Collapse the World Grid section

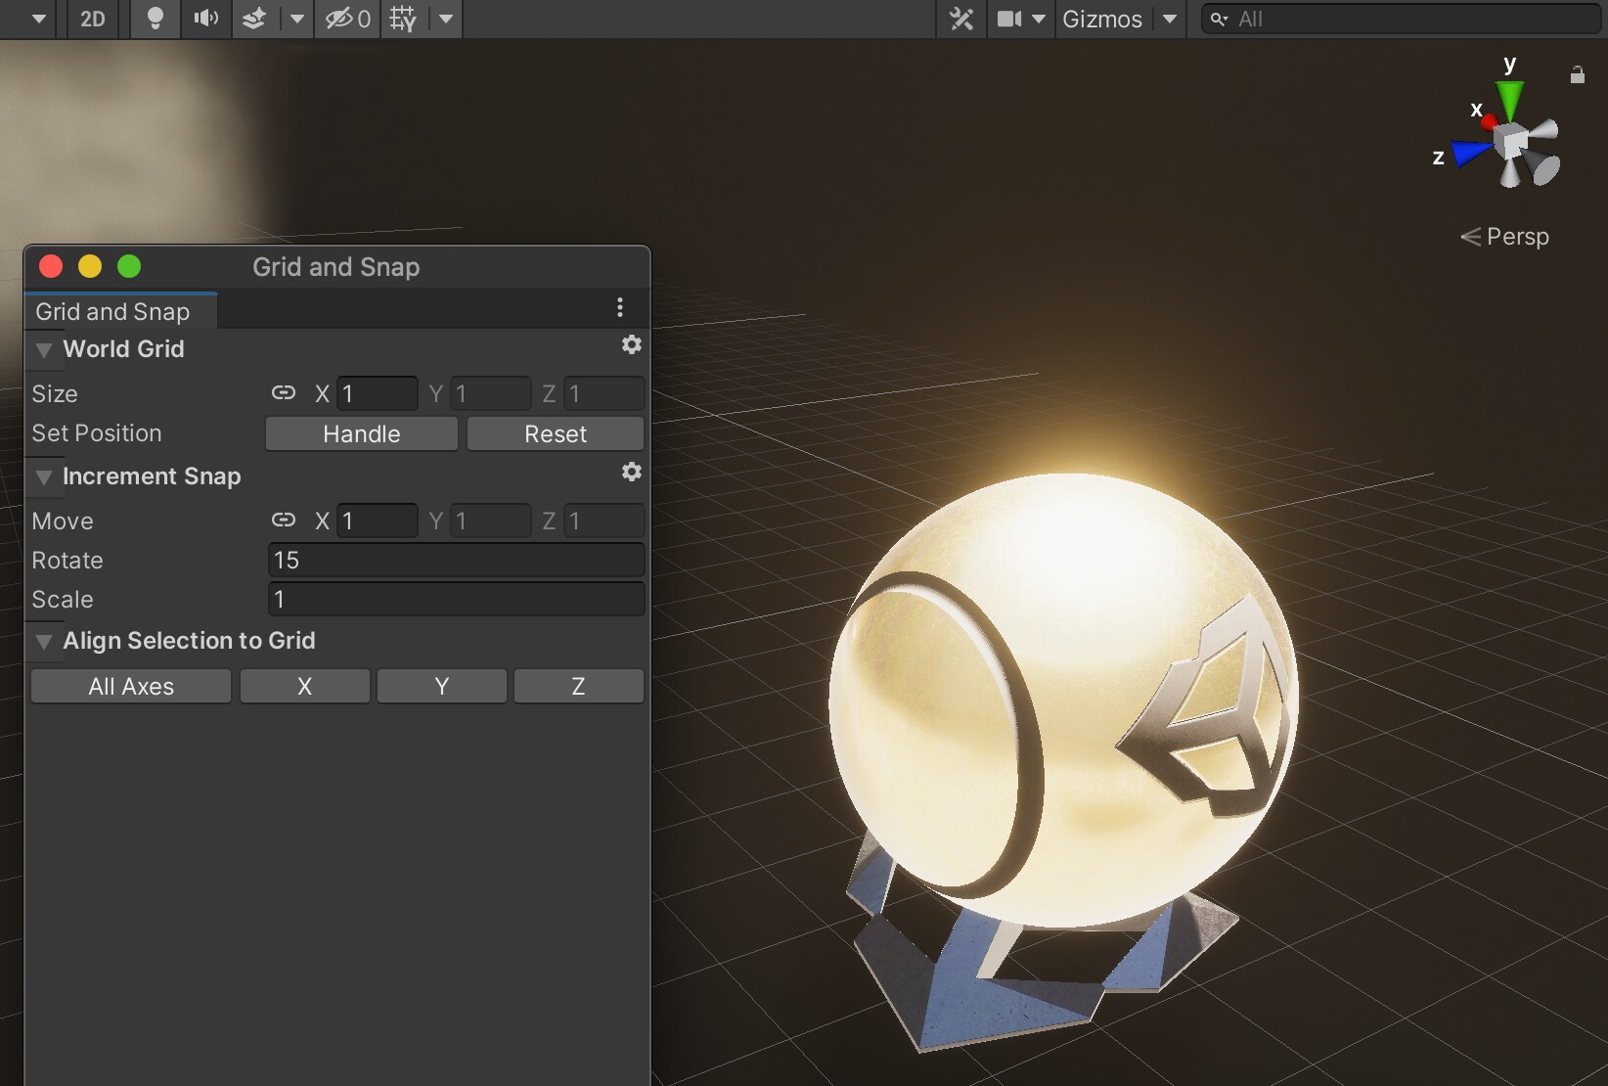(x=44, y=350)
